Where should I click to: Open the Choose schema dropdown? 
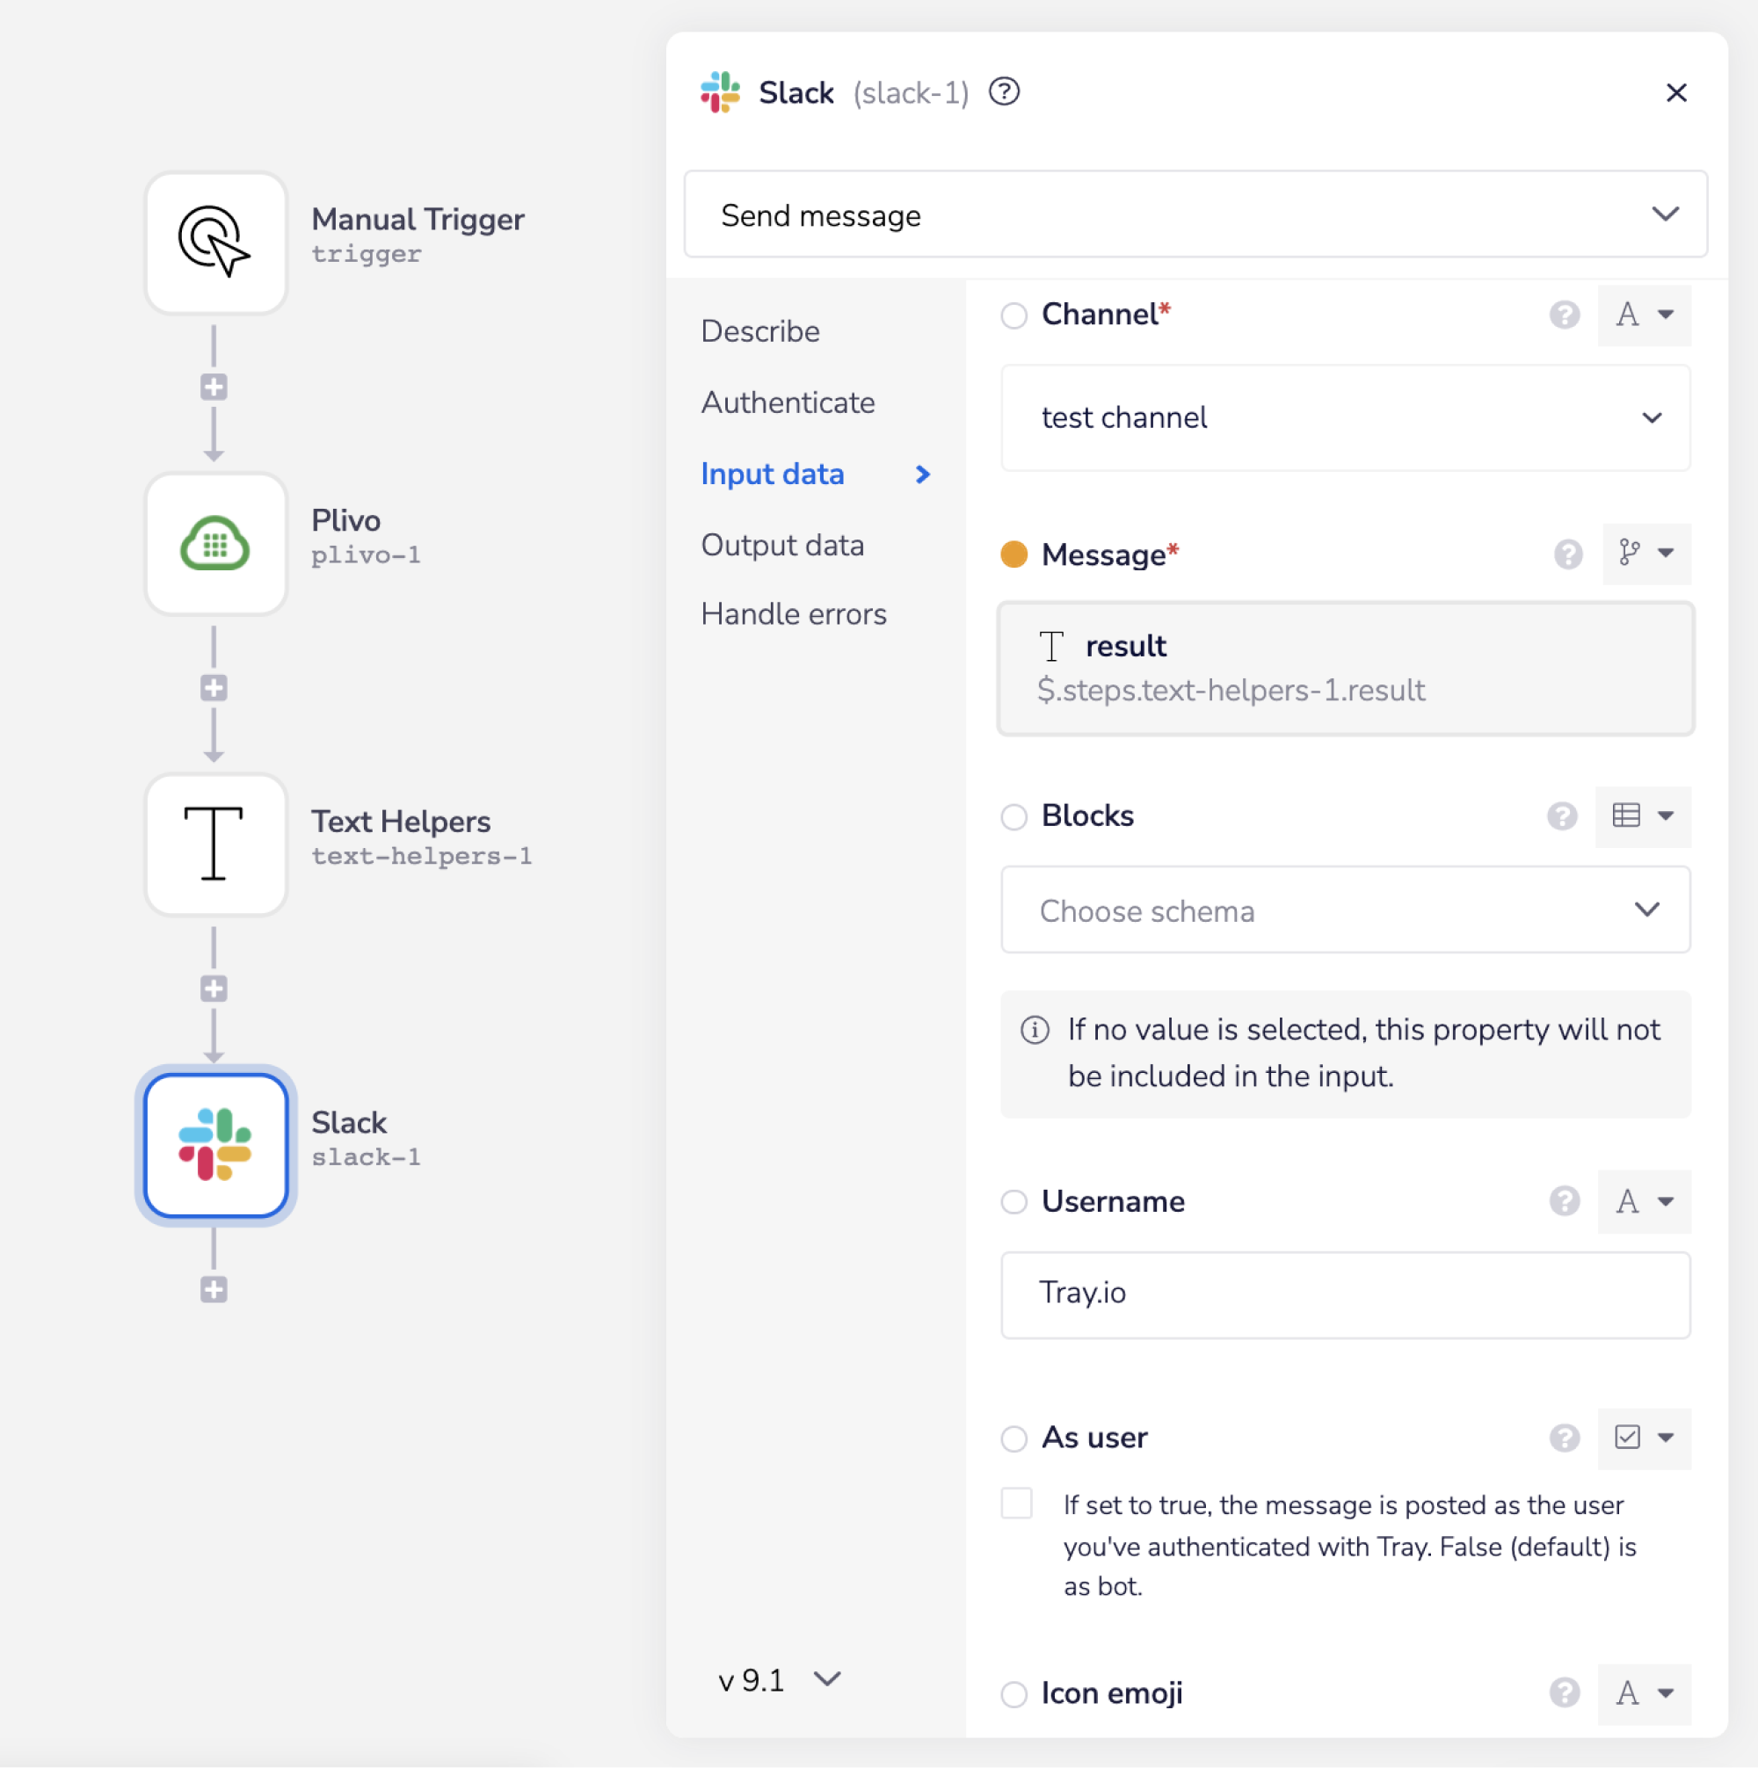1345,910
